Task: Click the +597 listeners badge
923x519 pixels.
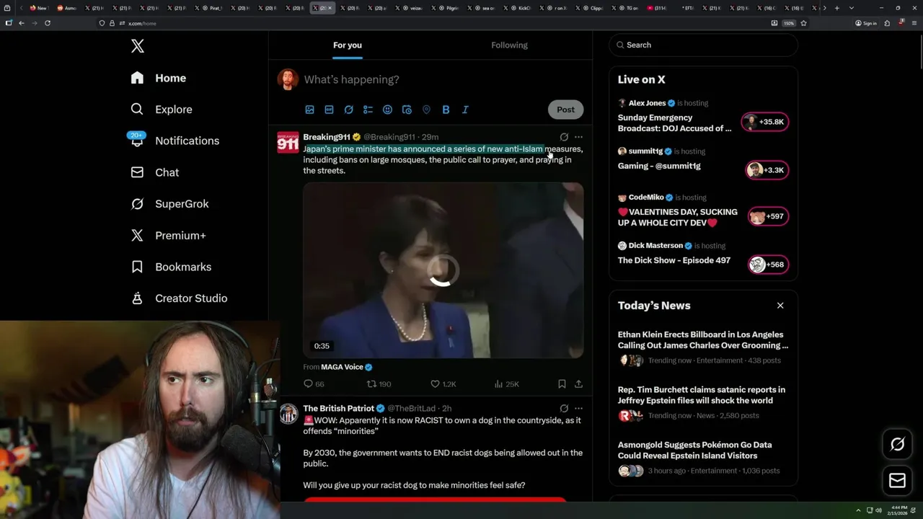Action: coord(767,216)
